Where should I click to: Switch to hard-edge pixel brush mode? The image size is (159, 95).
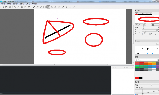coord(136,25)
